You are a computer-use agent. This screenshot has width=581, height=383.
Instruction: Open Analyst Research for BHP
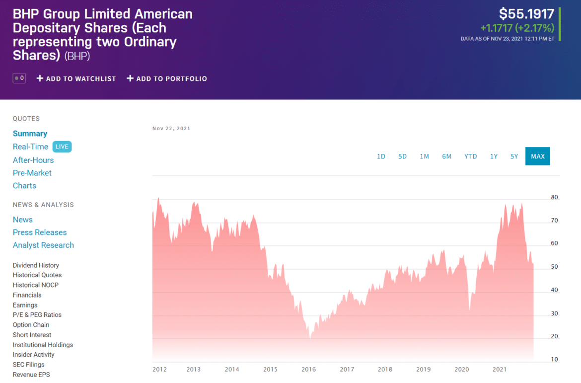[x=43, y=245]
